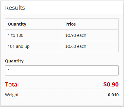Click the number 100 in the first tier row
Image resolution: width=124 pixels, height=107 pixels.
(20, 35)
